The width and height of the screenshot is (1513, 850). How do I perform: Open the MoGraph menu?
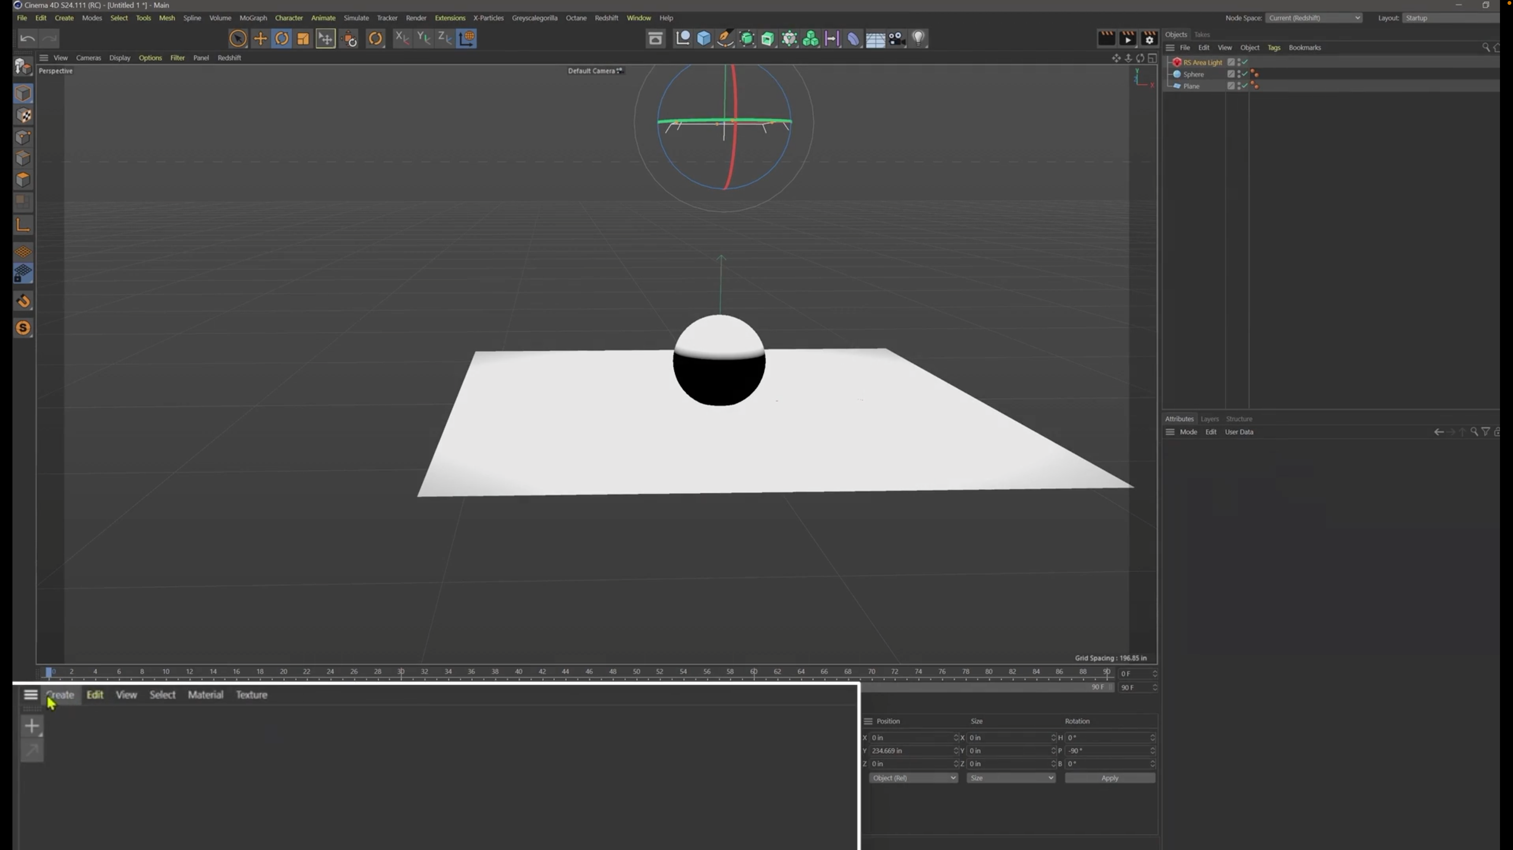click(253, 18)
